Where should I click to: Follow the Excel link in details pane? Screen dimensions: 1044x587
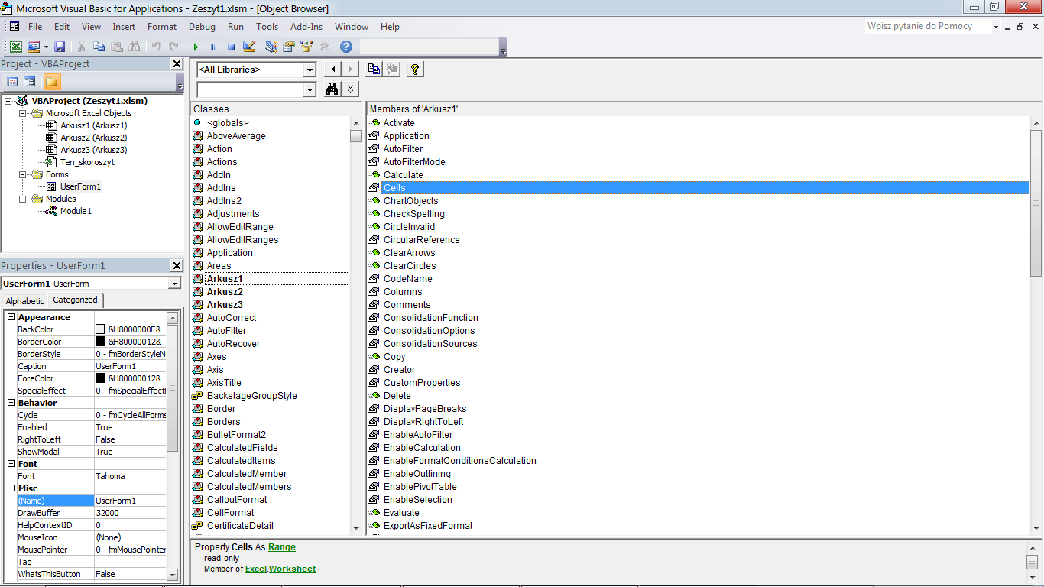[256, 569]
